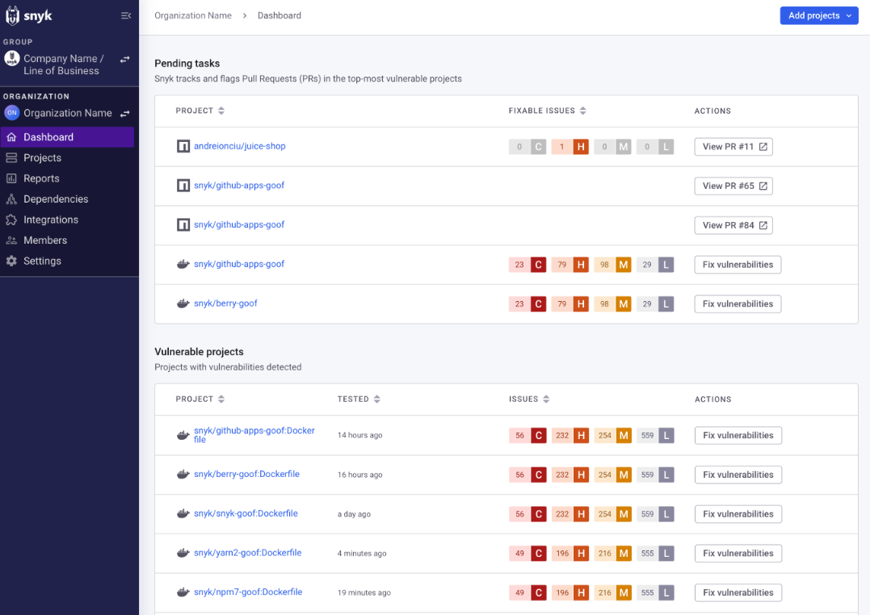Fix vulnerabilities for snyk/snyk-goof:Dockerfile
The height and width of the screenshot is (615, 870).
(738, 515)
